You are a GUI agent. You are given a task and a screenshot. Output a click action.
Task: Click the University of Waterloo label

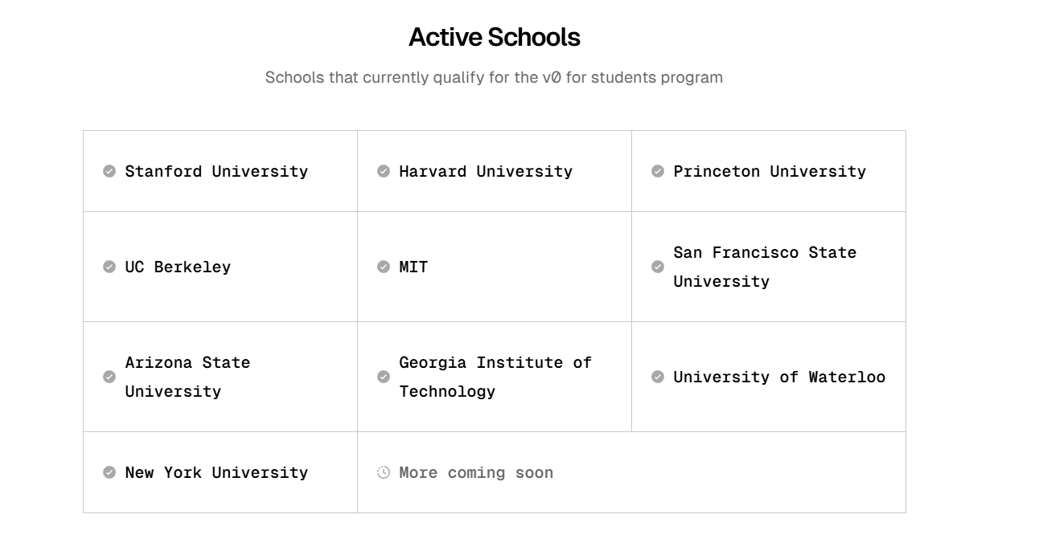(779, 377)
